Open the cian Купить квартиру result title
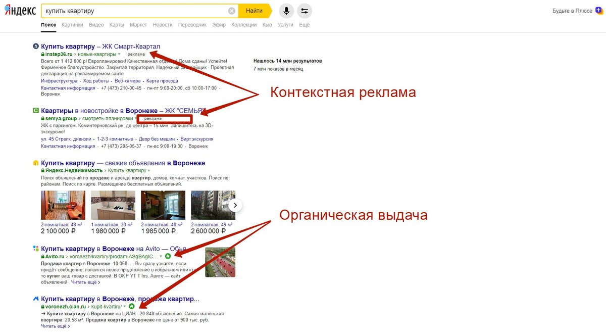Screen dimensions: 606x336 tap(120, 299)
